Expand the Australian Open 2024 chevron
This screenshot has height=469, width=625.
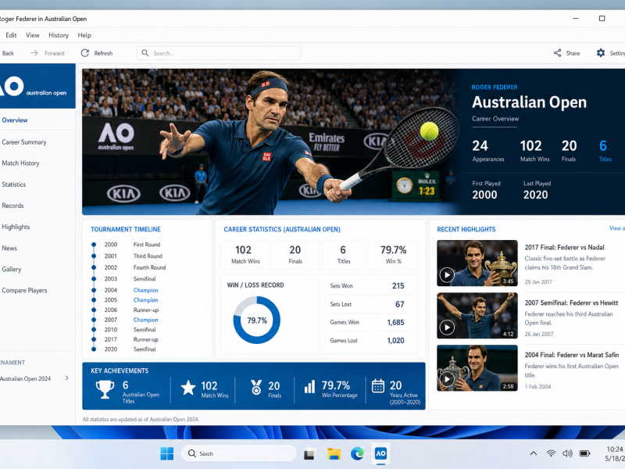point(66,378)
